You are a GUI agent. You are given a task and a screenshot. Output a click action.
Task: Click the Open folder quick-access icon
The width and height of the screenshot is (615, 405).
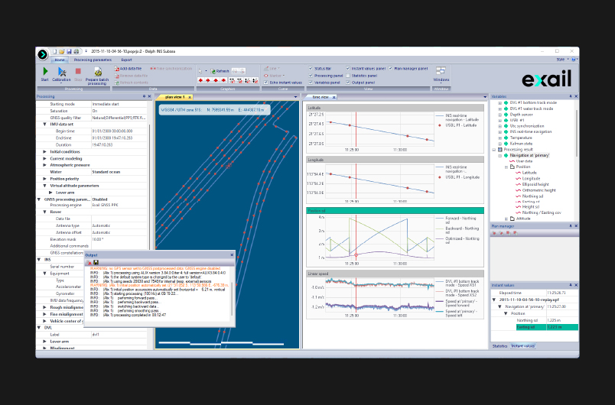point(62,51)
